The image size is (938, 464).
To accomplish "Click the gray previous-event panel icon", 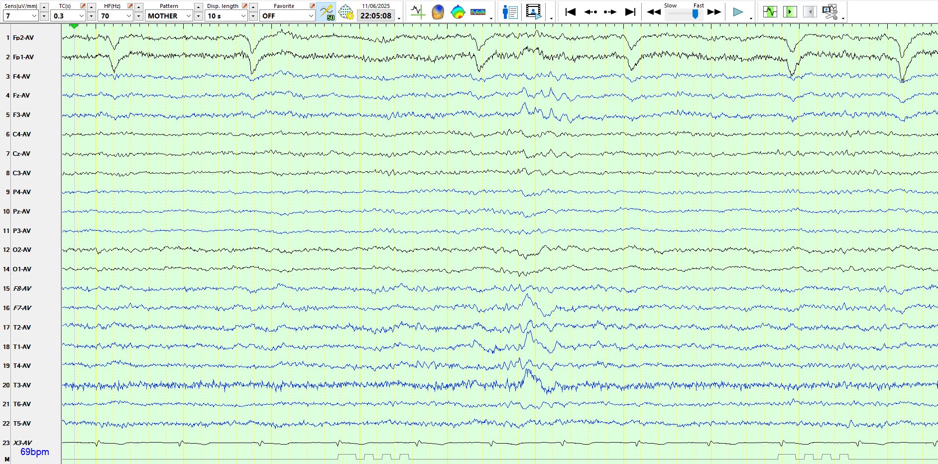I will (810, 12).
